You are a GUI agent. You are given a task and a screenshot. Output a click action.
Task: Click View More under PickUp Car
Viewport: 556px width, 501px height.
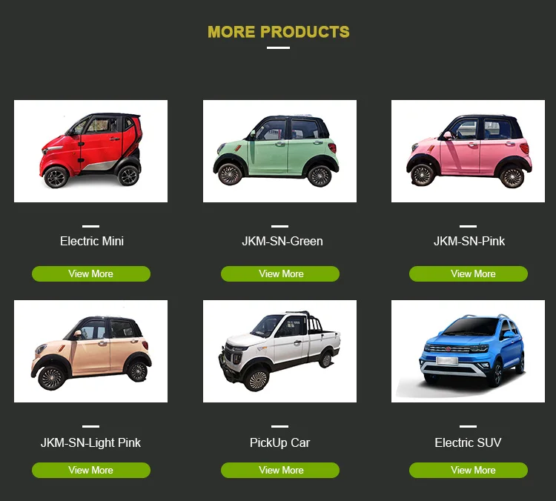[x=280, y=470]
